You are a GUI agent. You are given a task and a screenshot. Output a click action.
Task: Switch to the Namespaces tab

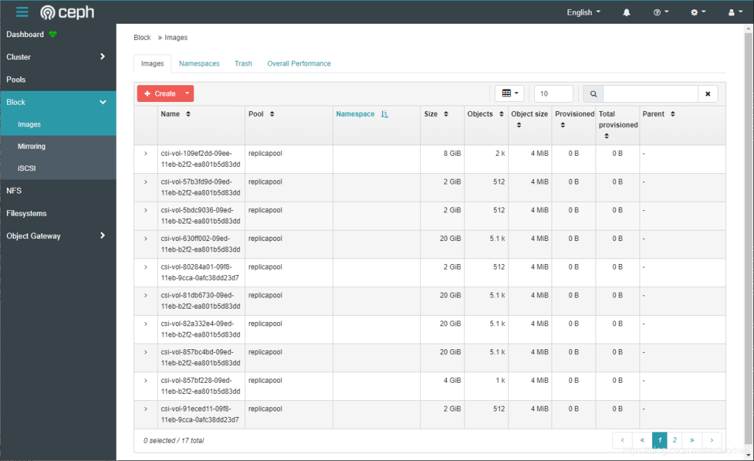coord(199,64)
